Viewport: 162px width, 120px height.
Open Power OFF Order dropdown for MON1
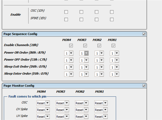[114, 60]
